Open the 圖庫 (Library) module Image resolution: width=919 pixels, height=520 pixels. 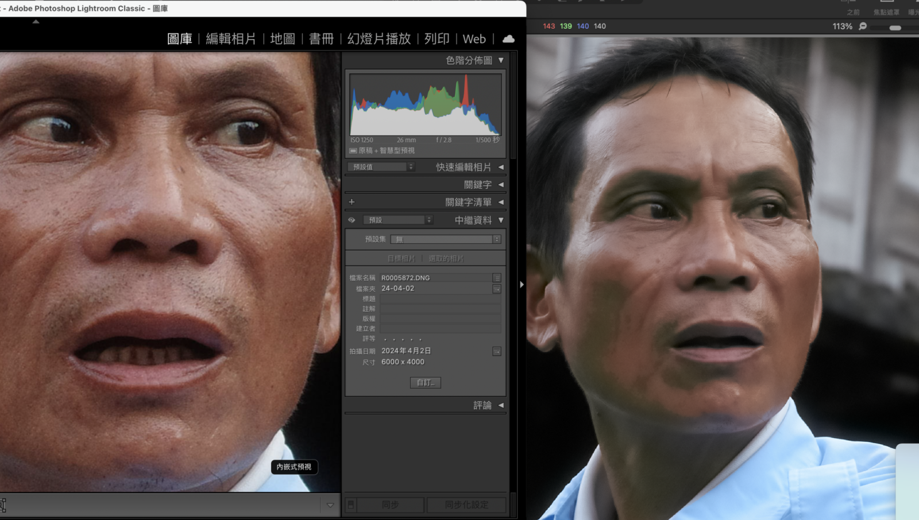(x=179, y=39)
